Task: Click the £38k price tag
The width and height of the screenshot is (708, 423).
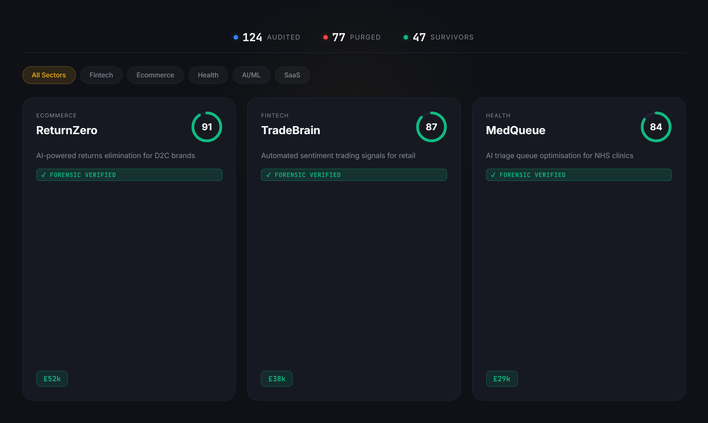Action: pos(277,378)
